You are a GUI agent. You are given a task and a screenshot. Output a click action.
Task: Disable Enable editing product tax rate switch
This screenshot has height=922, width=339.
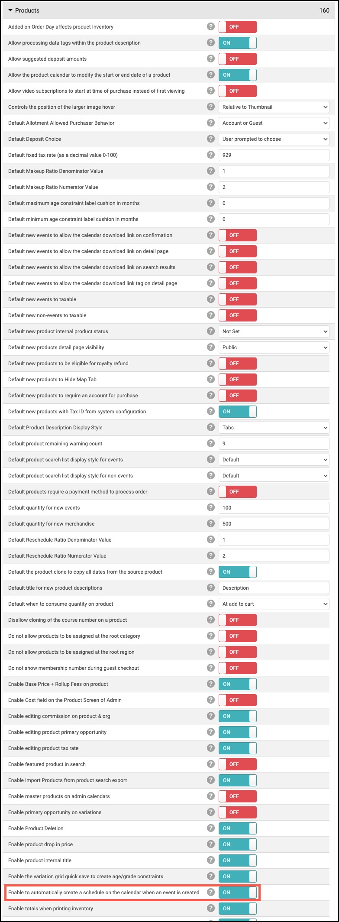pyautogui.click(x=238, y=748)
